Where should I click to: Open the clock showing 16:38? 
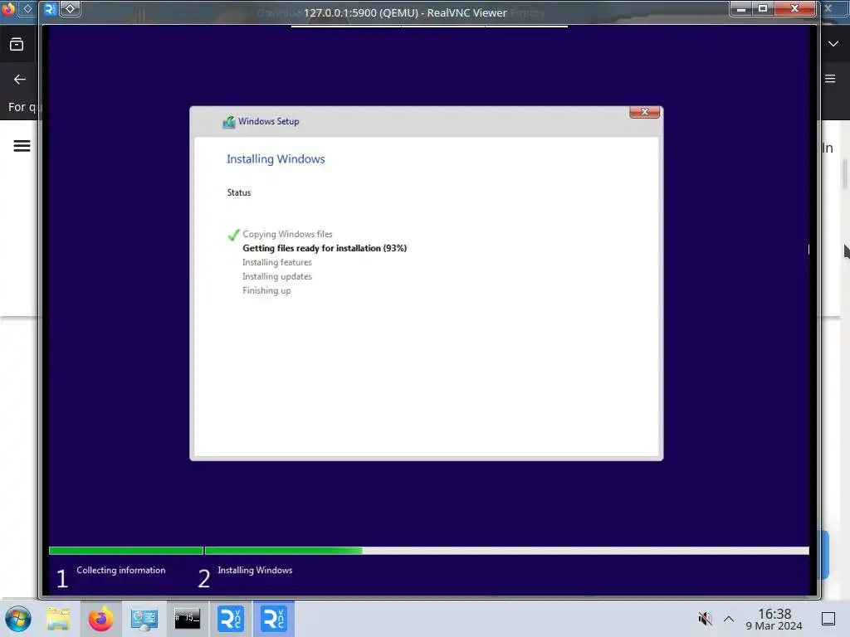[774, 619]
